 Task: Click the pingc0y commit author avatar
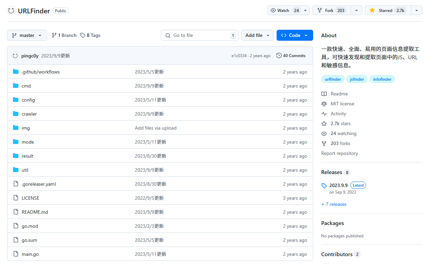click(x=15, y=56)
